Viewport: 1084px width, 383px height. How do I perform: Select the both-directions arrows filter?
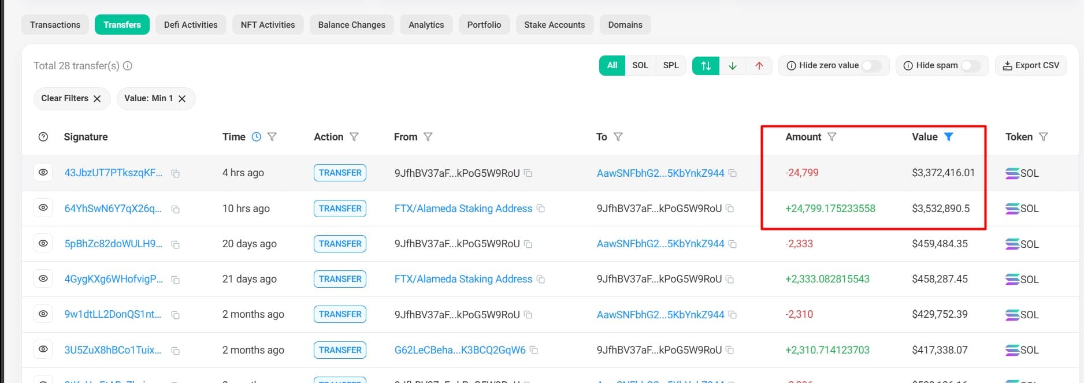point(706,66)
